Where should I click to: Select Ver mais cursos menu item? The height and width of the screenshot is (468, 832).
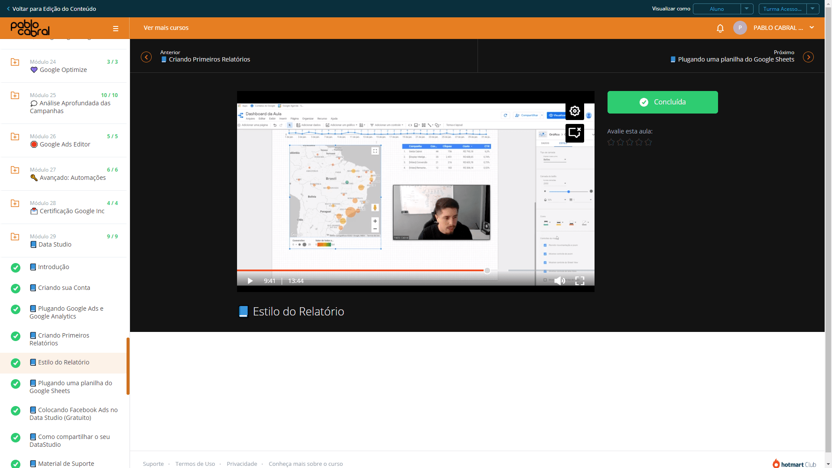click(x=166, y=28)
